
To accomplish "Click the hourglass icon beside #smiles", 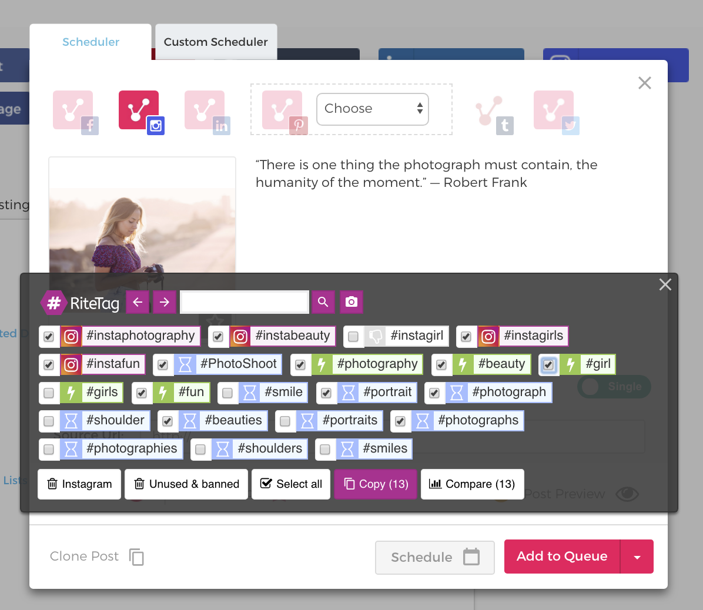I will tap(347, 450).
